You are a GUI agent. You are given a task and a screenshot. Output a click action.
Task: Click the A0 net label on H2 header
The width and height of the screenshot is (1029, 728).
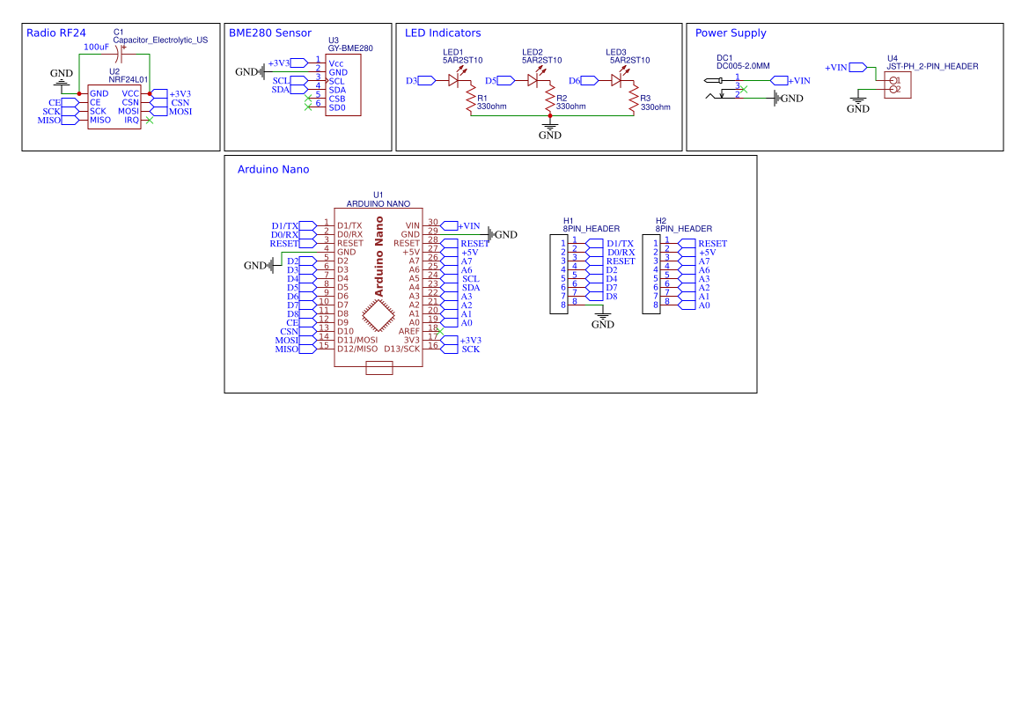704,305
